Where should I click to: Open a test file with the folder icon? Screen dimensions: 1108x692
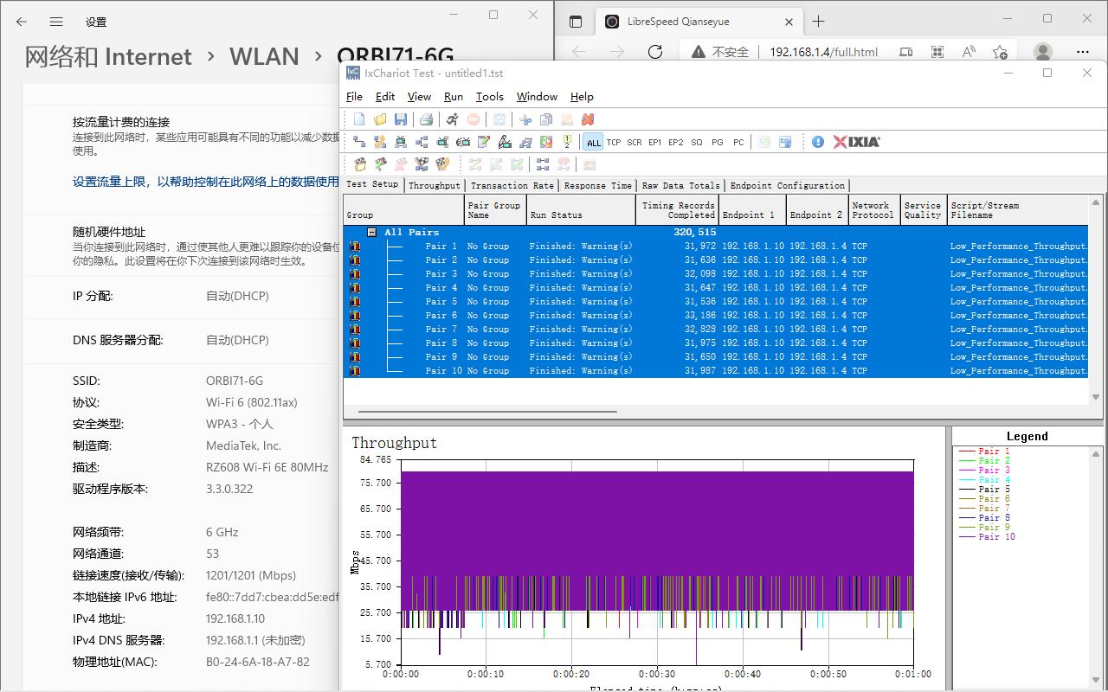pyautogui.click(x=378, y=119)
